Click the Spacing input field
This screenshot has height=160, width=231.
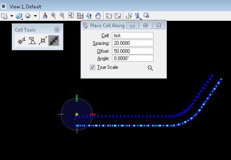coord(133,43)
